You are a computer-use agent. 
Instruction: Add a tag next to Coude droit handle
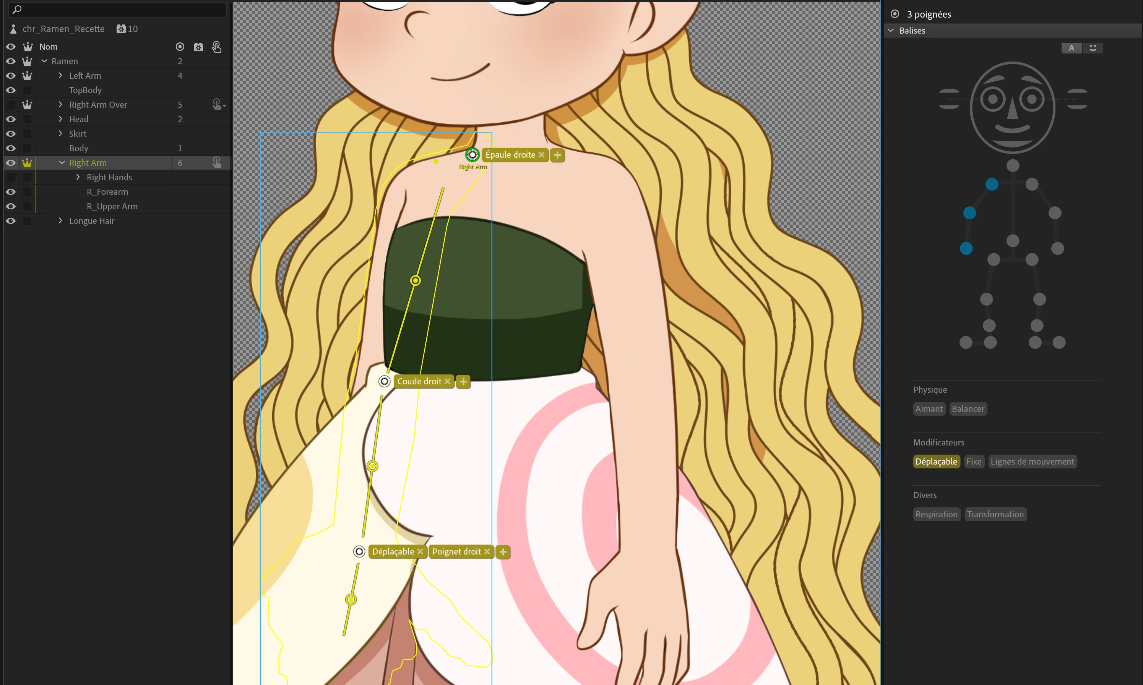coord(463,382)
